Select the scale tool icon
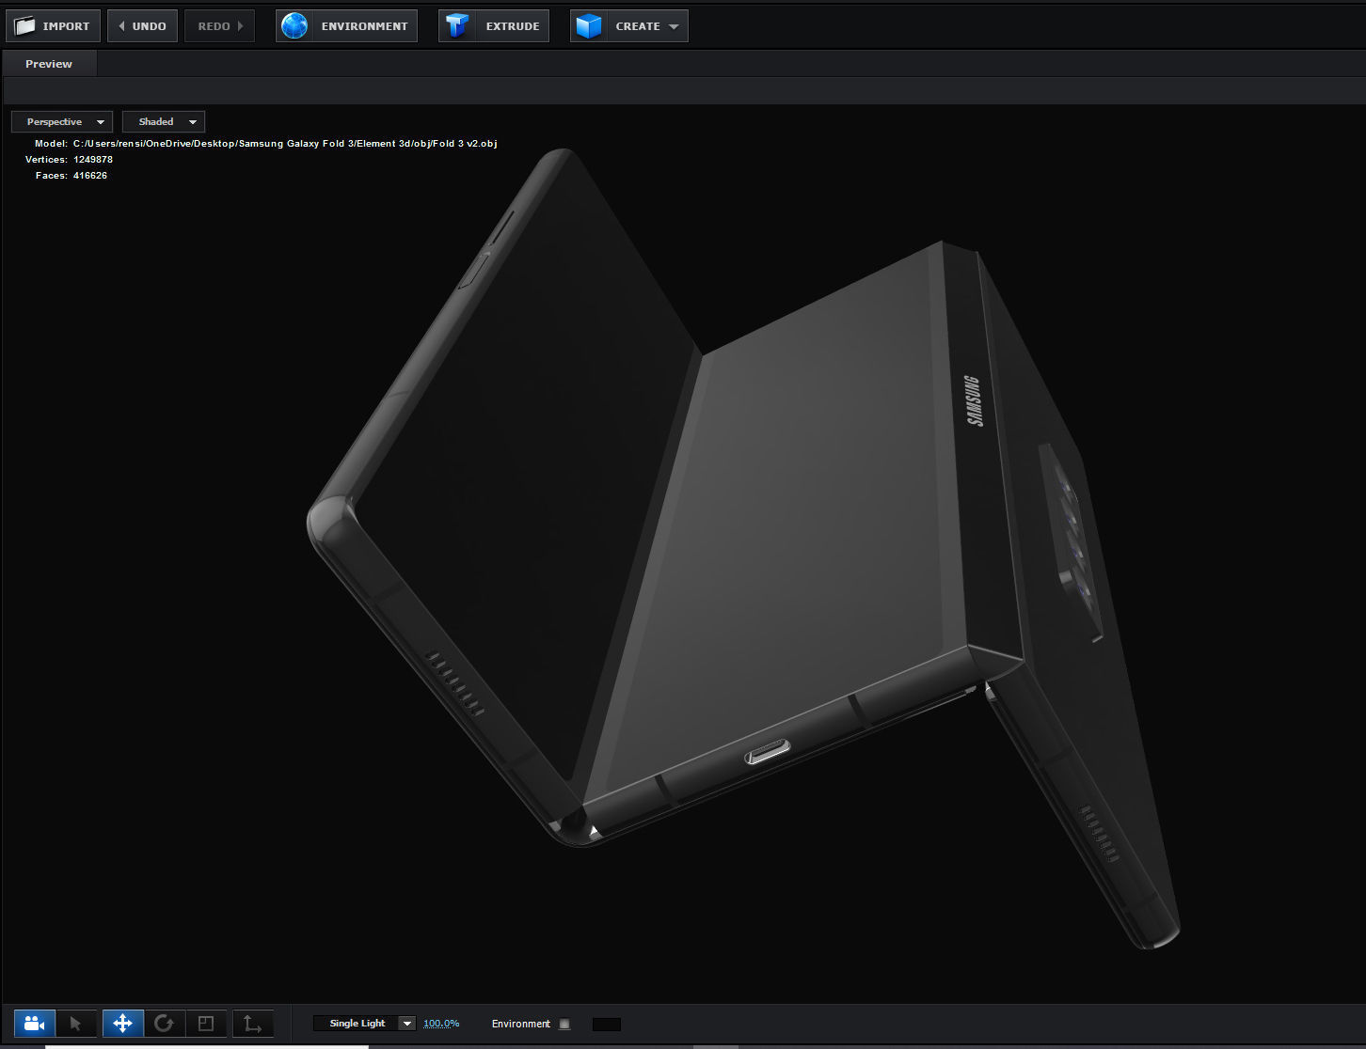Screen dimensions: 1366x1049 tap(206, 1024)
